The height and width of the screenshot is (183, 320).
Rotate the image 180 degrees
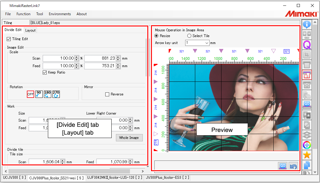click(x=47, y=94)
